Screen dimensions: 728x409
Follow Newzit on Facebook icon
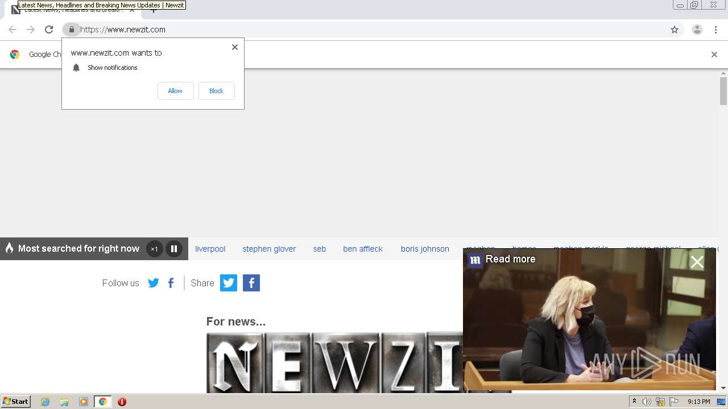coord(171,283)
